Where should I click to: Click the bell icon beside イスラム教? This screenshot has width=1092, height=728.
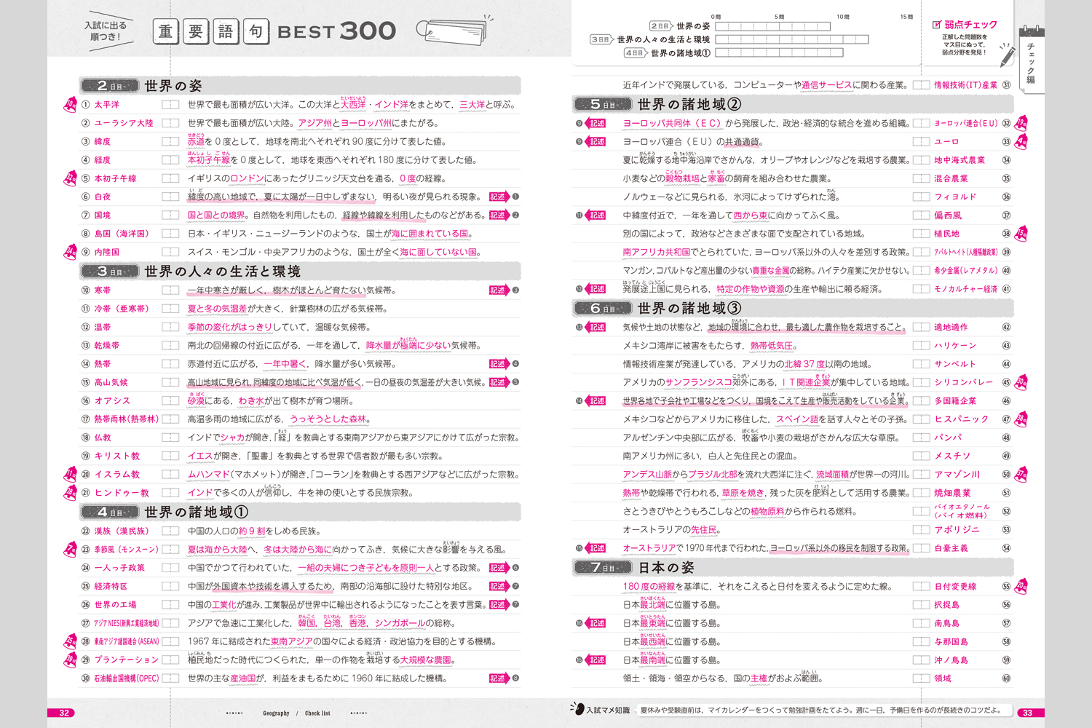pyautogui.click(x=70, y=474)
